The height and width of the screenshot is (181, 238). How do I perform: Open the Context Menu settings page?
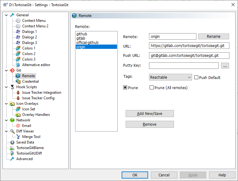coord(34,21)
